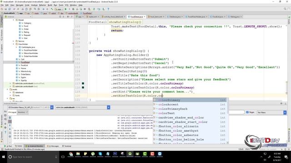Open the No Filters logcat dropdown
Screen dimensions: 291x163
285,112
